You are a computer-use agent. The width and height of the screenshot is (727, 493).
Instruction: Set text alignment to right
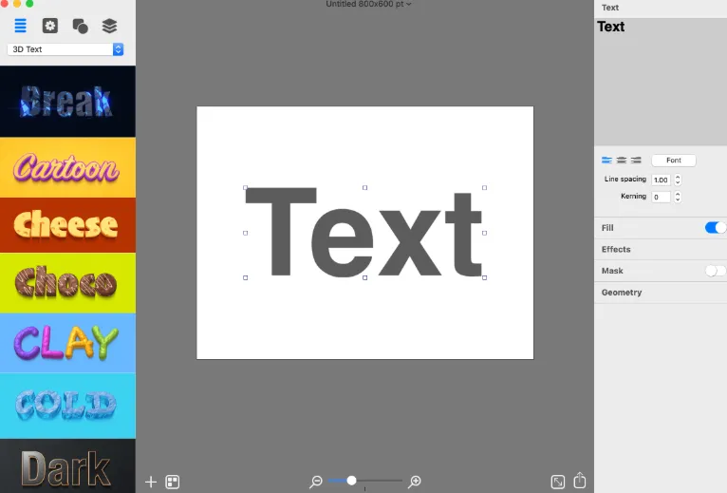(636, 161)
